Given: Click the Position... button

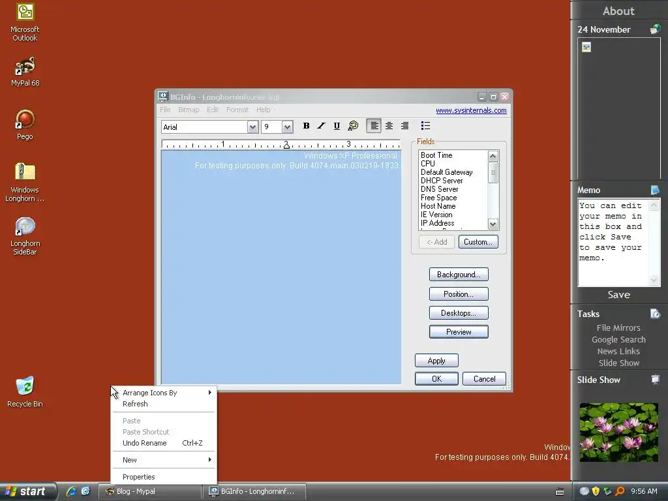Looking at the screenshot, I should click(459, 294).
